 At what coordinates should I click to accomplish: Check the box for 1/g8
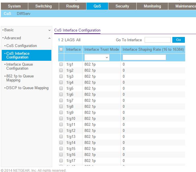click(61, 107)
